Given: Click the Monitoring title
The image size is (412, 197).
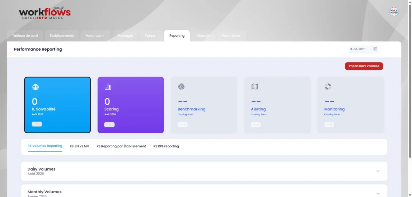Looking at the screenshot, I should point(334,109).
